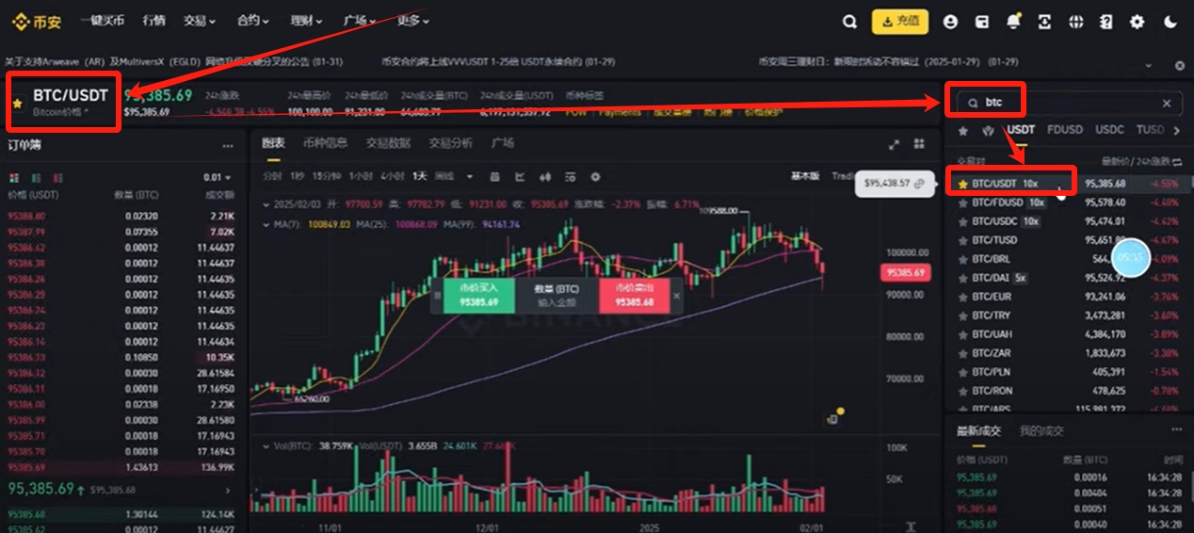This screenshot has height=533, width=1194.
Task: Click the yellow 充值 deposit button
Action: (x=899, y=22)
